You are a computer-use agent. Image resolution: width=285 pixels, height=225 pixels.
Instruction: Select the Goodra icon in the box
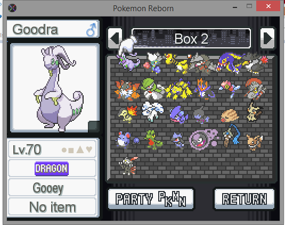click(x=129, y=62)
